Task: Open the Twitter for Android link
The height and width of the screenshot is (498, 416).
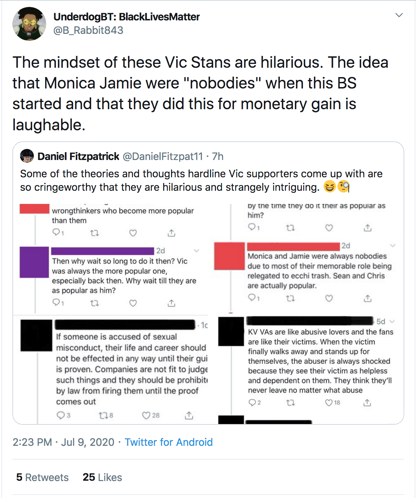Action: tap(169, 442)
